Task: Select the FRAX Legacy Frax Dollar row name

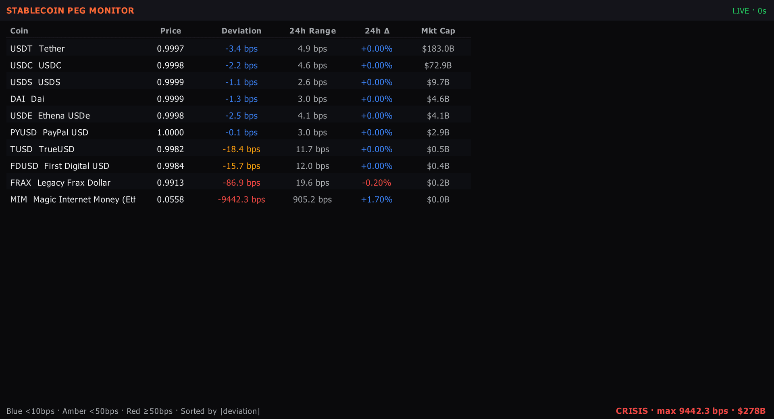Action: [60, 183]
